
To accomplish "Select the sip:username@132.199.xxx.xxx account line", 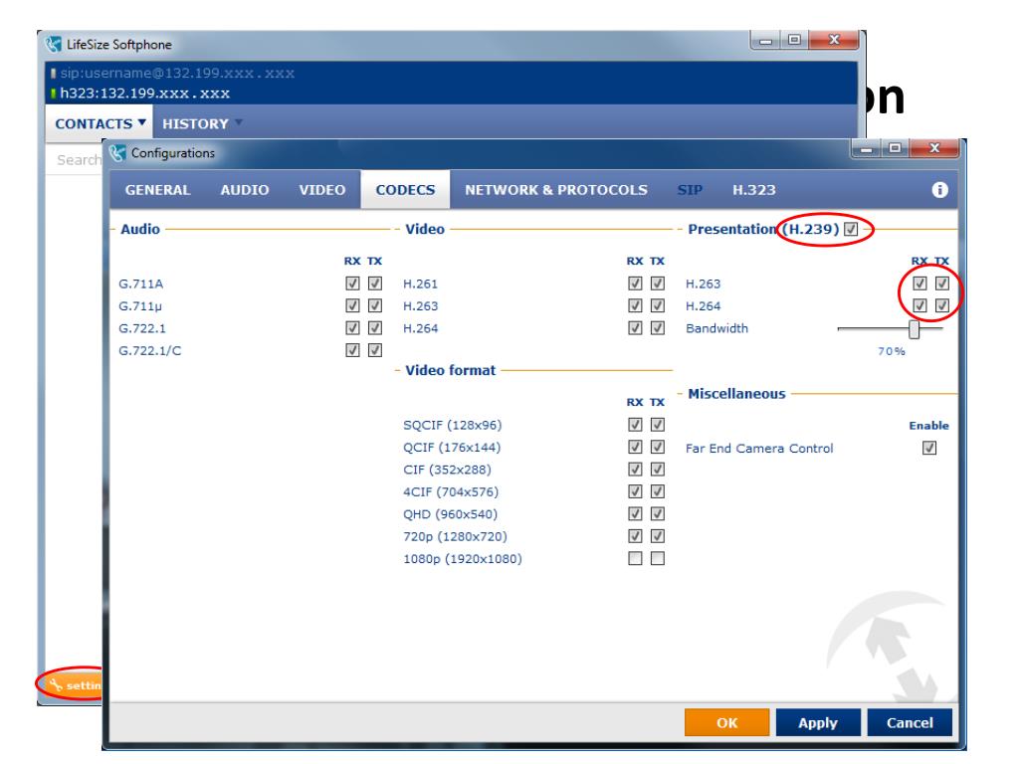I will (x=177, y=73).
